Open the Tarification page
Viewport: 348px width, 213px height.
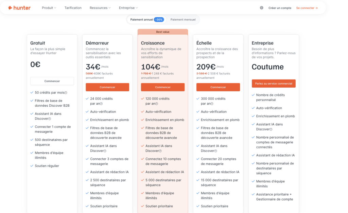point(73,8)
